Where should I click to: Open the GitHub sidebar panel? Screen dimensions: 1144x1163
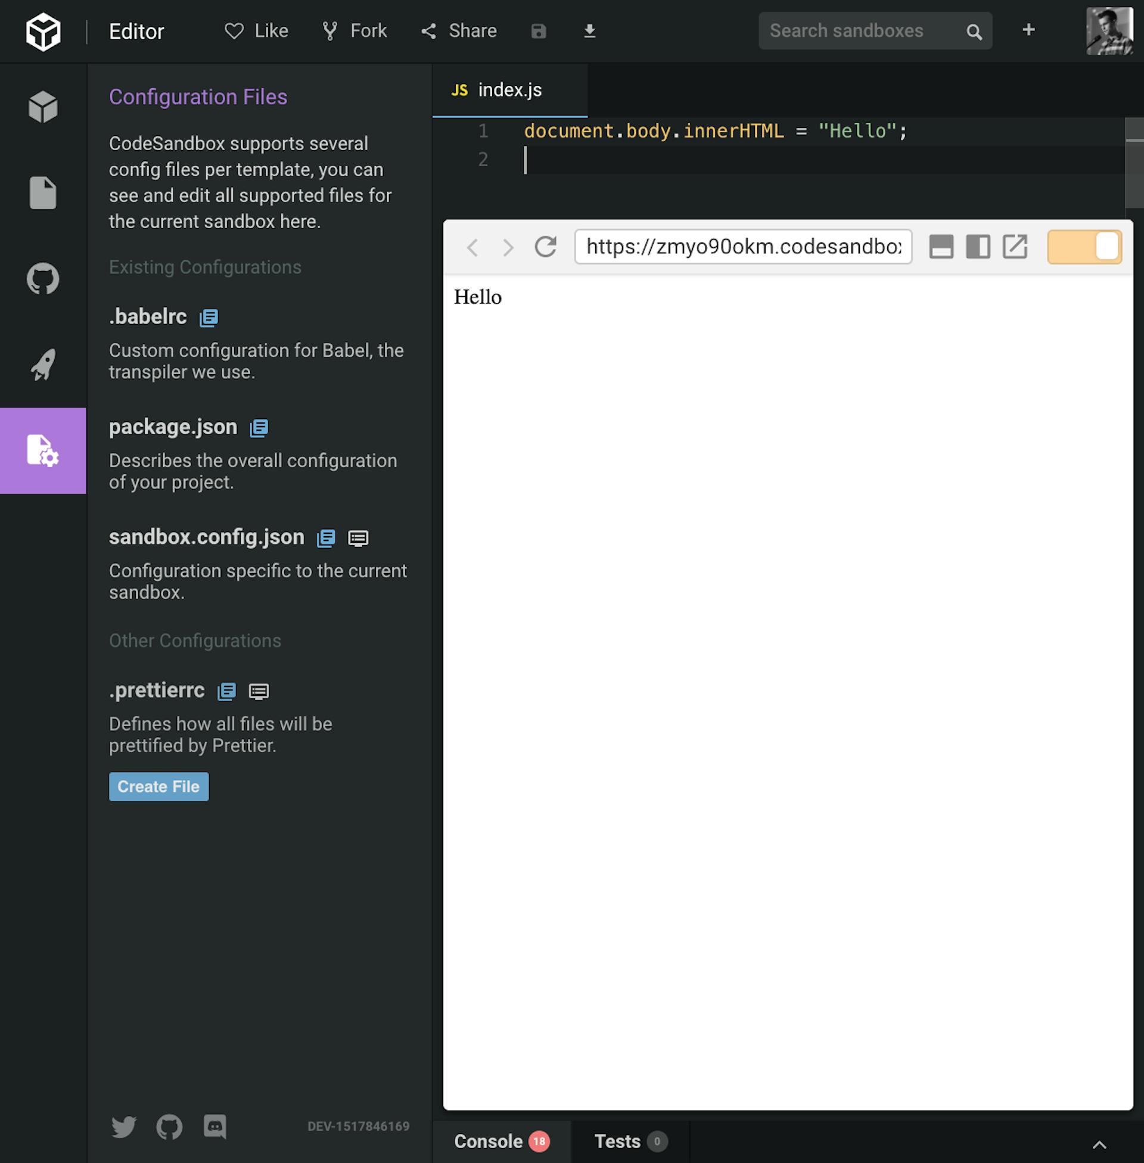pos(43,278)
